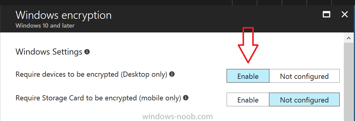Screen dimensions: 355x121
Task: Close the Windows encryption blade
Action: (x=345, y=15)
